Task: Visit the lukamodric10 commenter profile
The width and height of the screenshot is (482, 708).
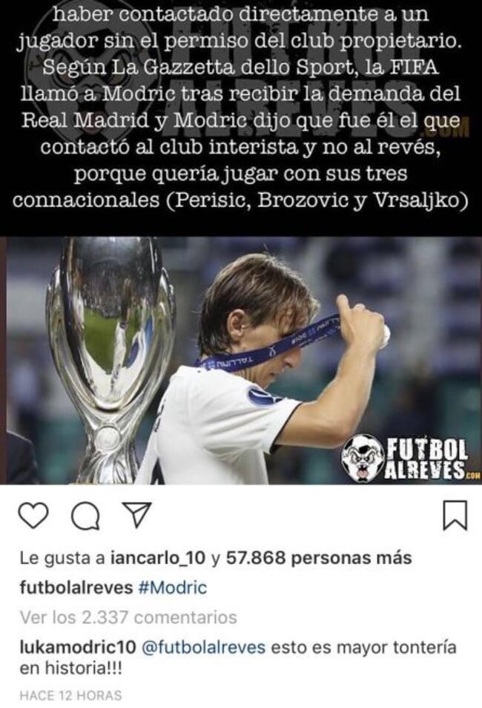Action: [78, 647]
